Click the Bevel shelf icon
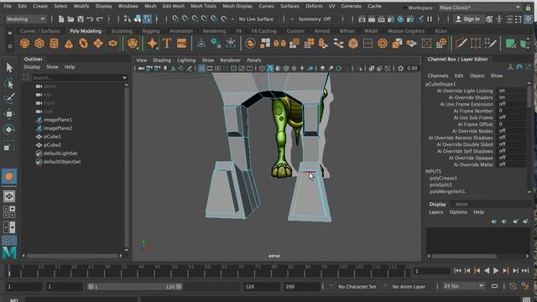Image resolution: width=537 pixels, height=302 pixels. (x=353, y=44)
